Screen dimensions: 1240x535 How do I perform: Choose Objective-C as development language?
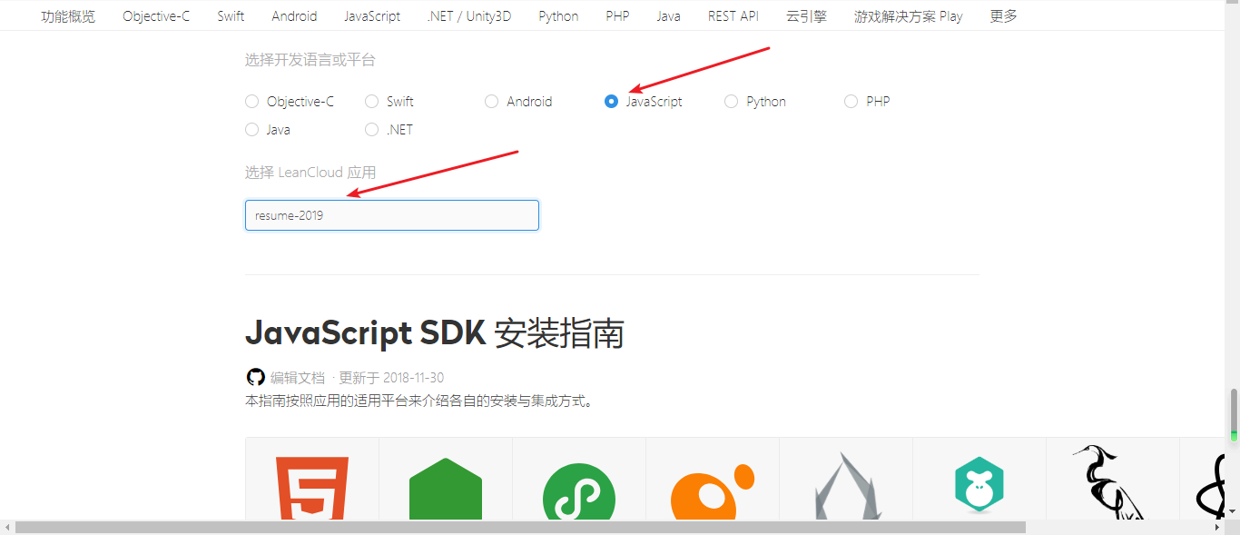251,101
